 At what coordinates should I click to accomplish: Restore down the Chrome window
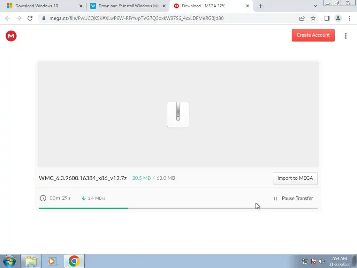(x=336, y=3)
